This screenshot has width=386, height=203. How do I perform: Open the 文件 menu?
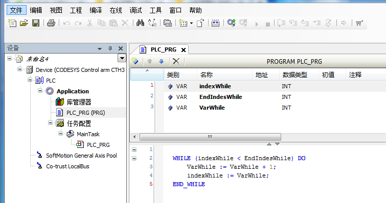tap(16, 10)
